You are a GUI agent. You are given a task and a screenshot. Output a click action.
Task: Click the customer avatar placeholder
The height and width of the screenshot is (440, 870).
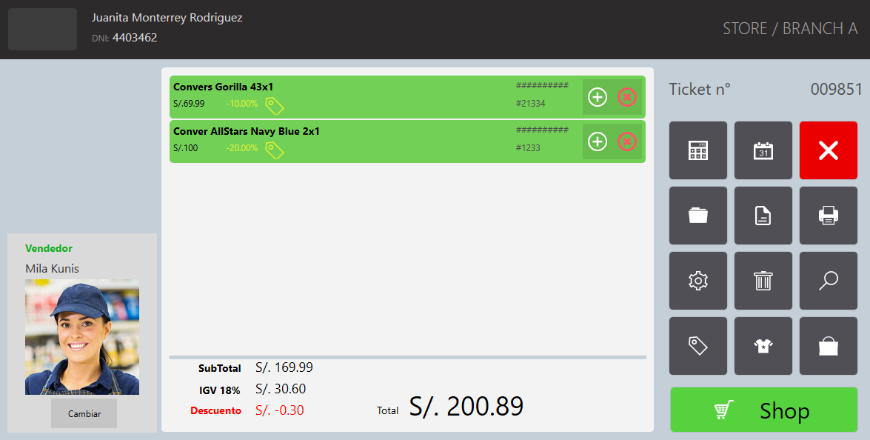[43, 30]
